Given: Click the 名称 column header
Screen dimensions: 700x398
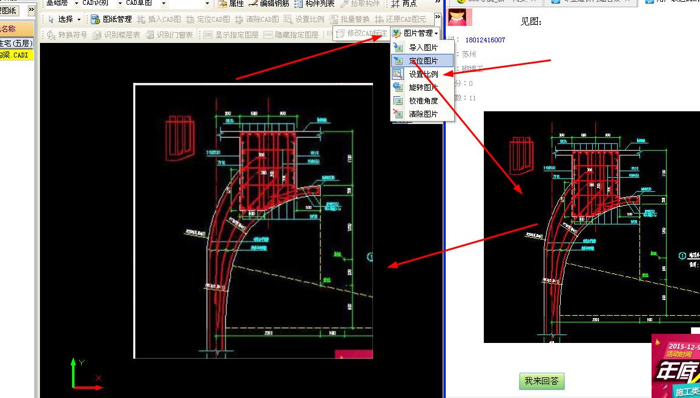Looking at the screenshot, I should pos(17,30).
